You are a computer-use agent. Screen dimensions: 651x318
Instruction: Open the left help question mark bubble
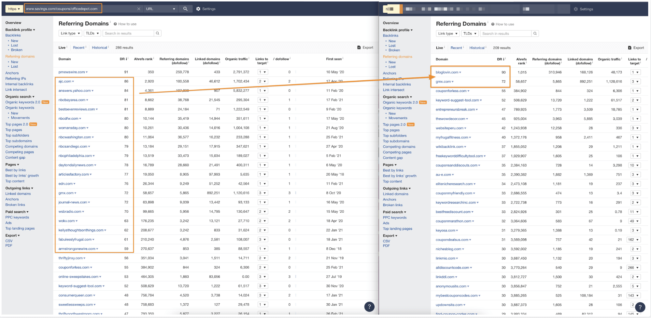(x=369, y=306)
